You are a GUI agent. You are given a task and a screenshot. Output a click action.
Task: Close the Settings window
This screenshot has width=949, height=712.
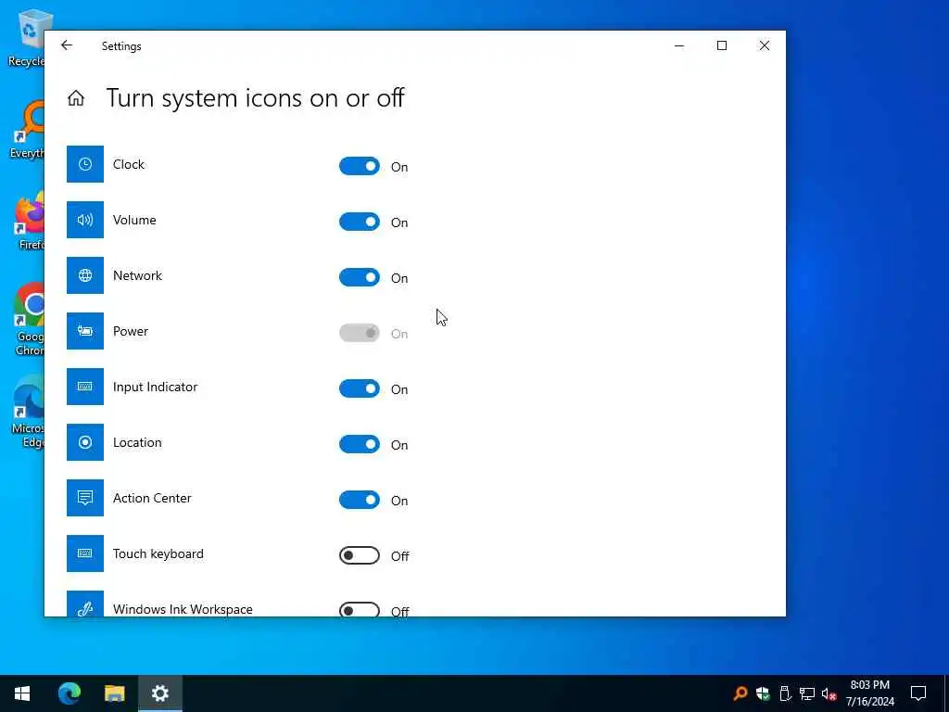[x=765, y=45]
